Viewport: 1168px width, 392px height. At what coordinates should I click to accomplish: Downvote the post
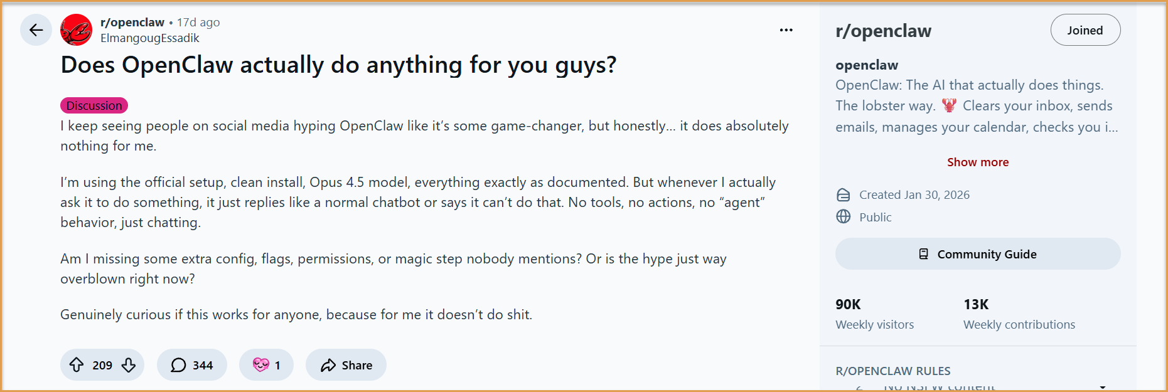tap(128, 364)
